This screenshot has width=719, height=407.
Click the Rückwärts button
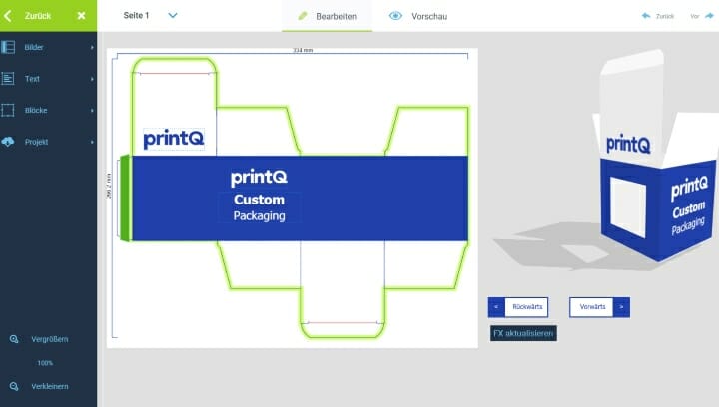coord(518,307)
